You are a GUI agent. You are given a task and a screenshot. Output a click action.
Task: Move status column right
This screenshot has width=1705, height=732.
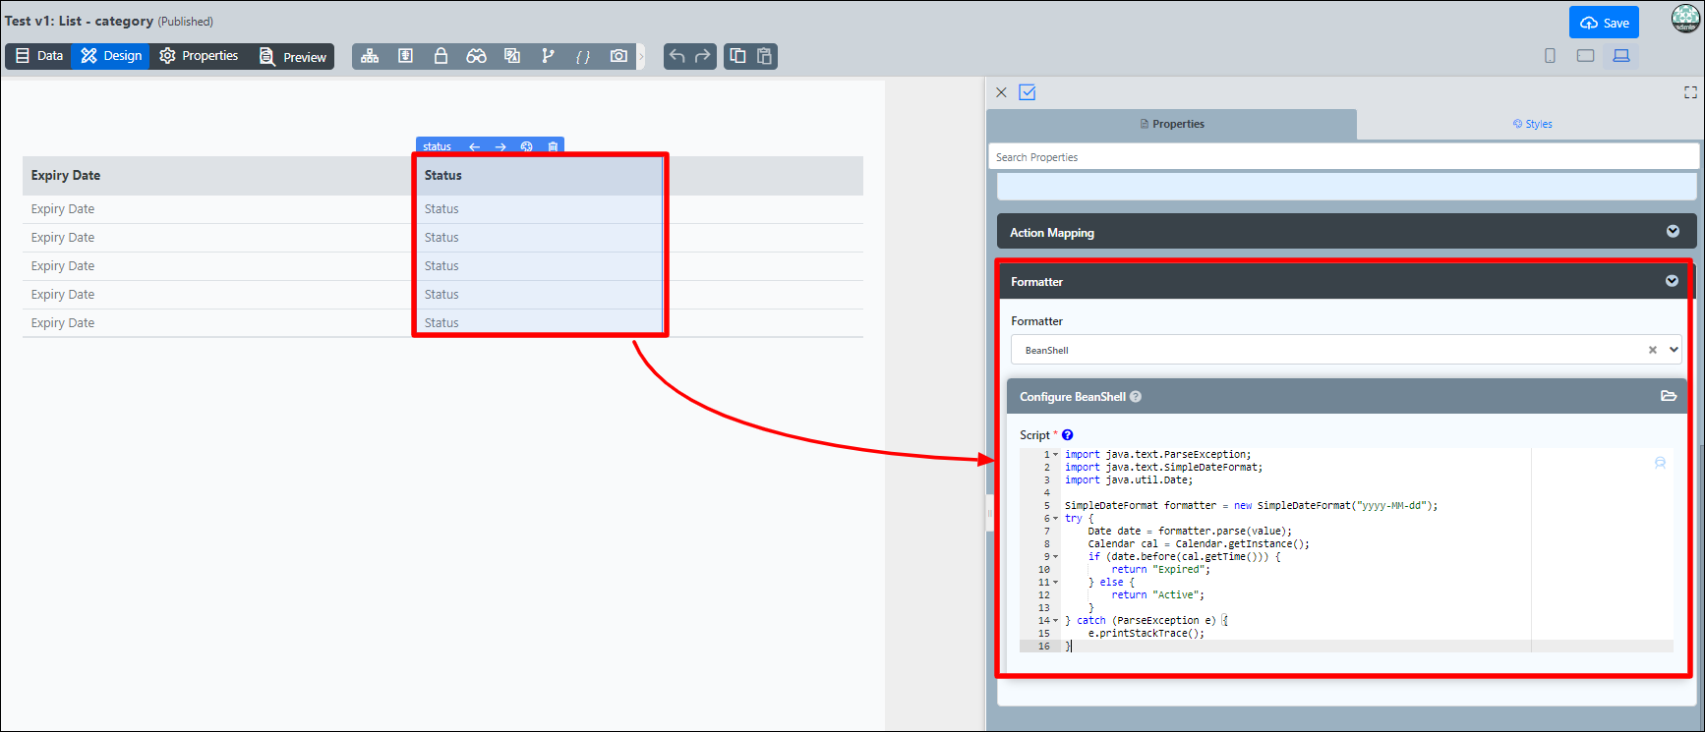(x=500, y=146)
